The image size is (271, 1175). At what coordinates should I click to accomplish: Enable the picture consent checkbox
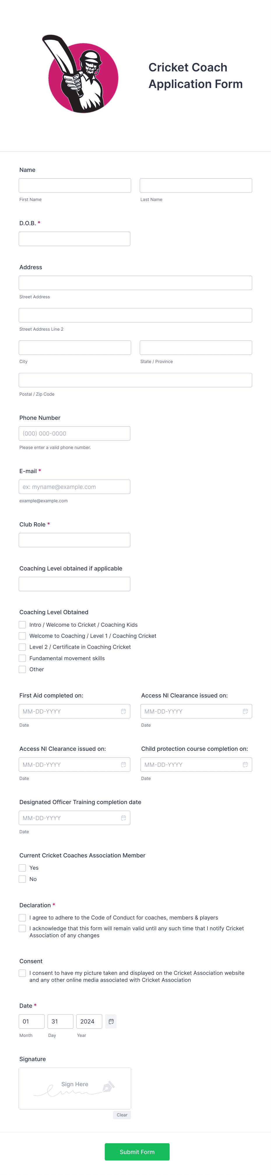[22, 973]
